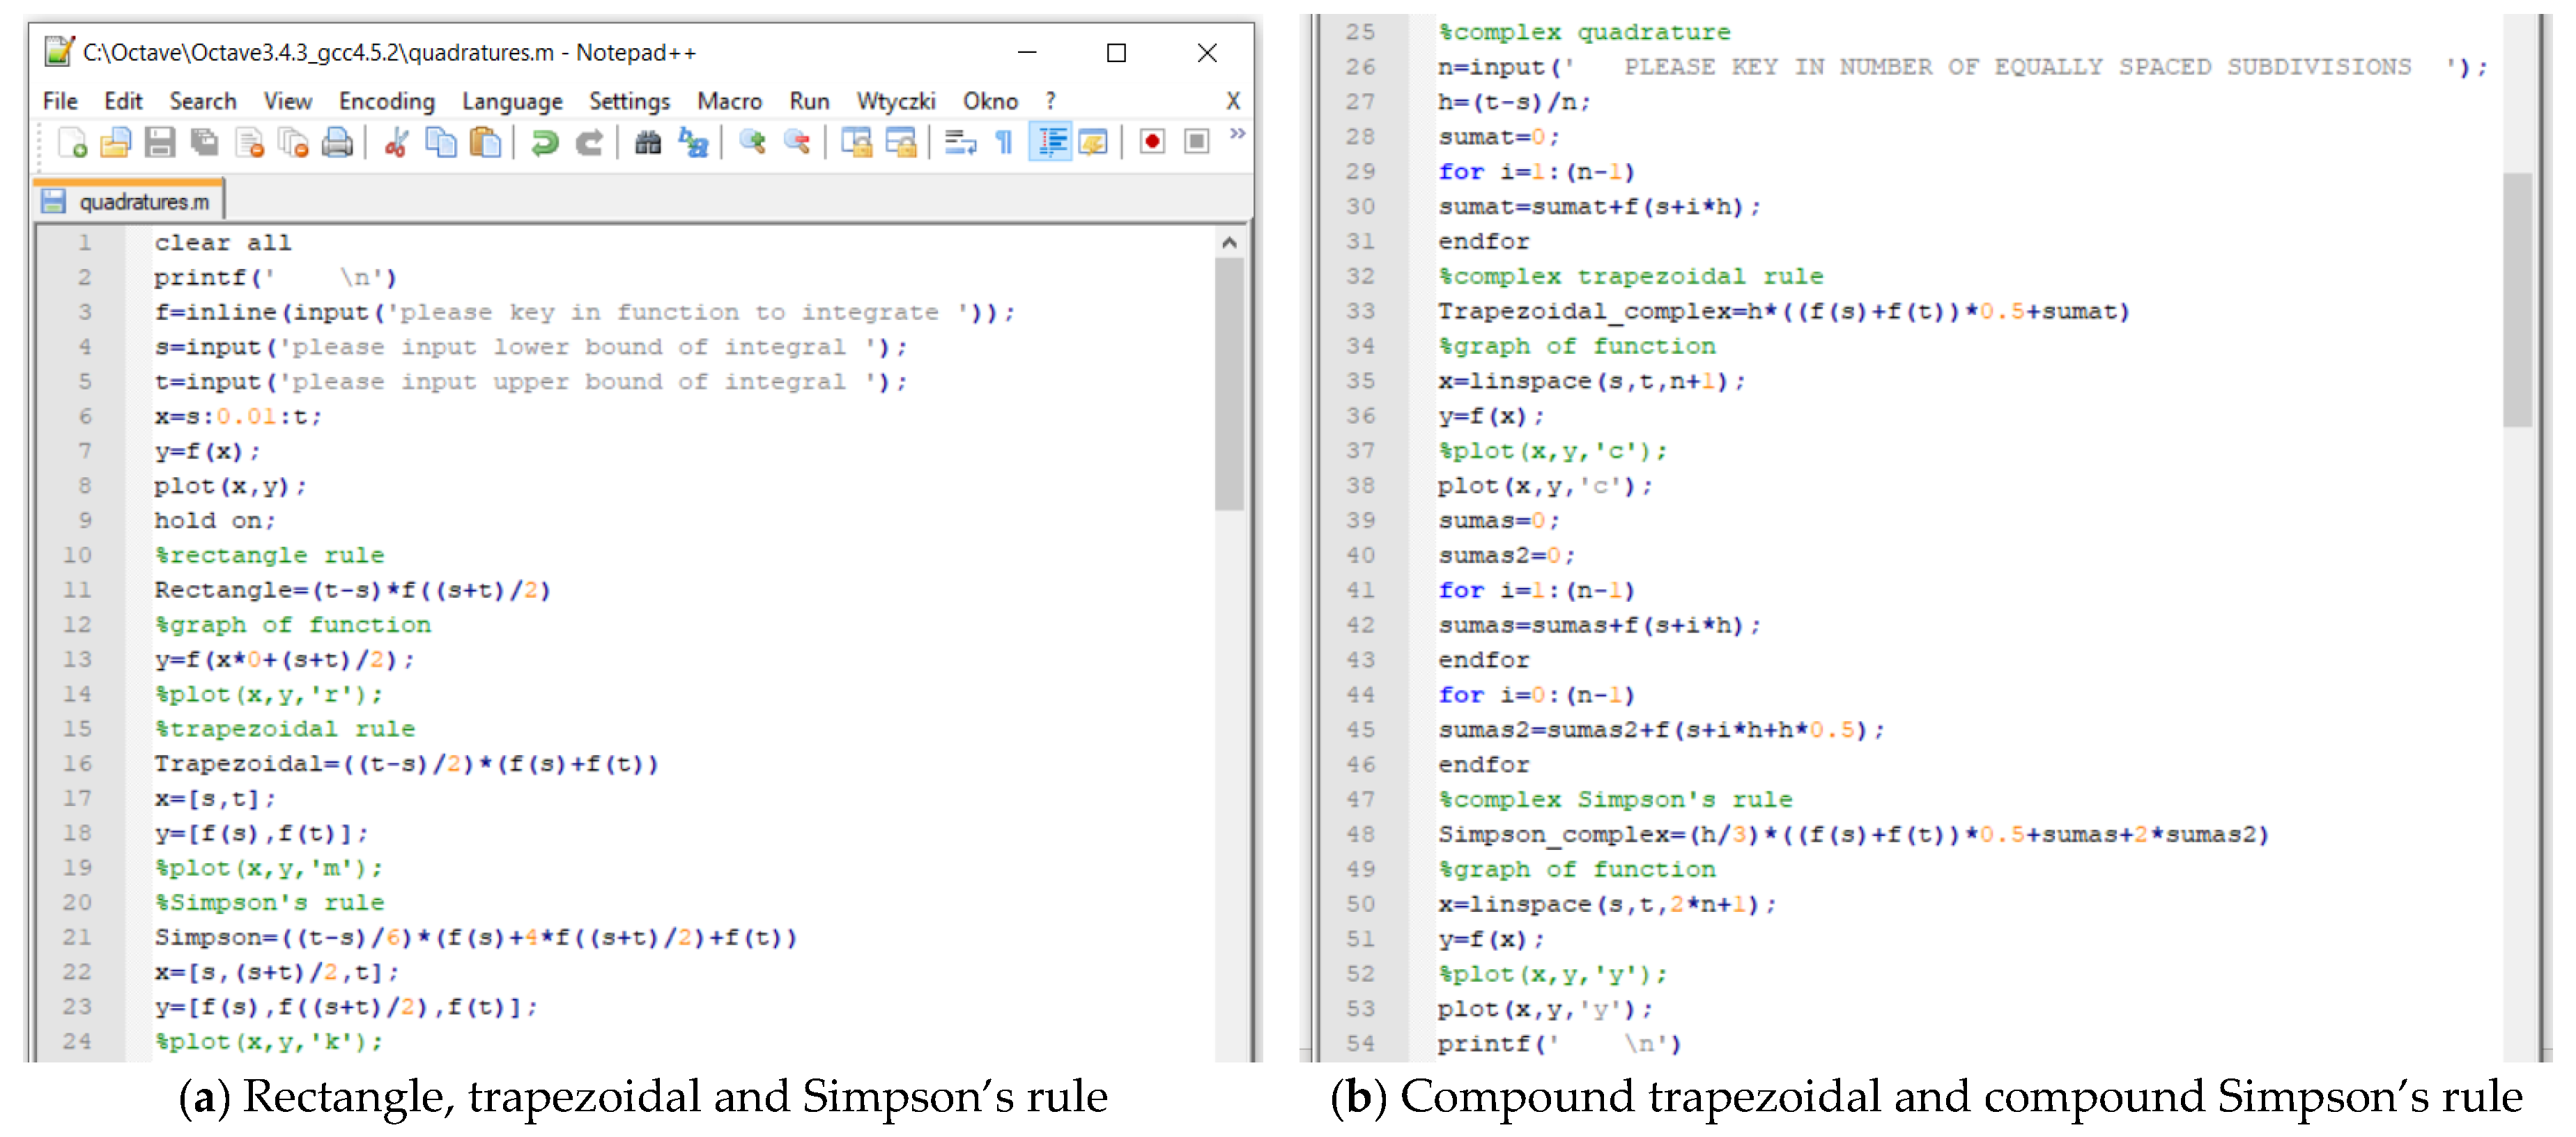The image size is (2576, 1137).
Task: Click the left editor's vertical scrollbar thumb
Action: click(x=1229, y=385)
